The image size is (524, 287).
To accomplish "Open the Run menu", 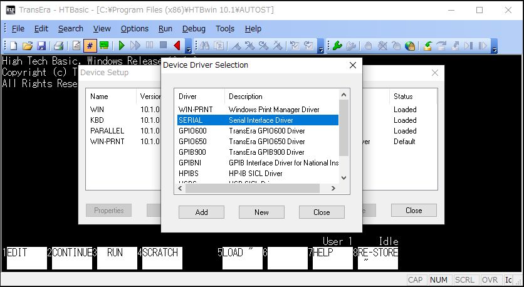I will (x=165, y=29).
